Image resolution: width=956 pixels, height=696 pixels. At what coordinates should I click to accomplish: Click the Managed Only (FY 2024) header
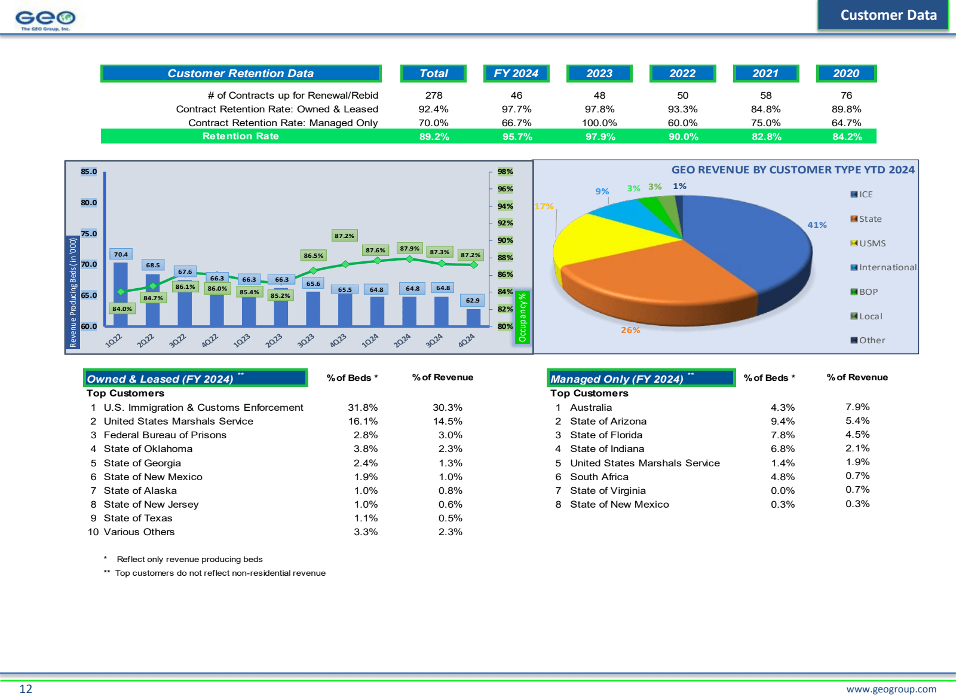(641, 378)
